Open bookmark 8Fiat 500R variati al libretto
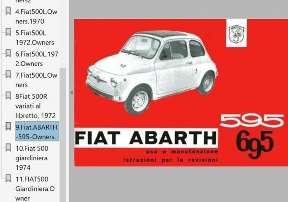This screenshot has height=202, width=288. tap(36, 106)
